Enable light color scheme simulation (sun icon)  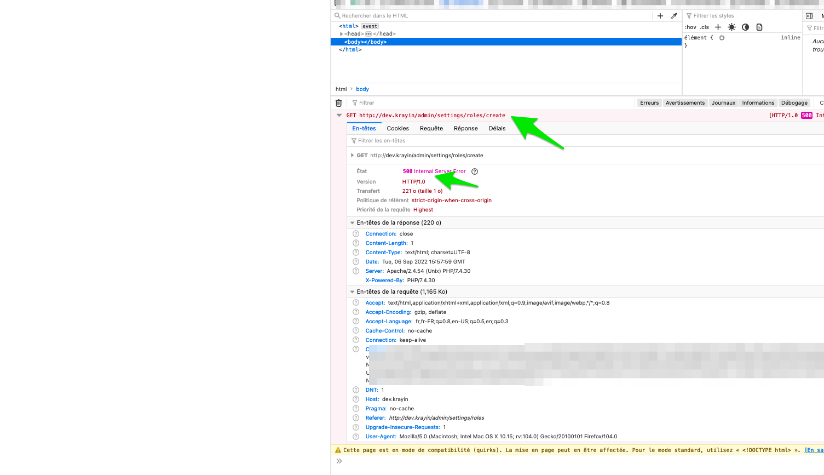coord(731,26)
